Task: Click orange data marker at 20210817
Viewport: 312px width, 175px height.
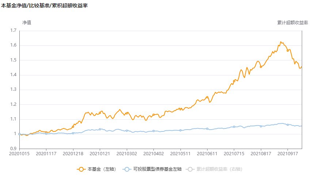Action: [x=261, y=67]
